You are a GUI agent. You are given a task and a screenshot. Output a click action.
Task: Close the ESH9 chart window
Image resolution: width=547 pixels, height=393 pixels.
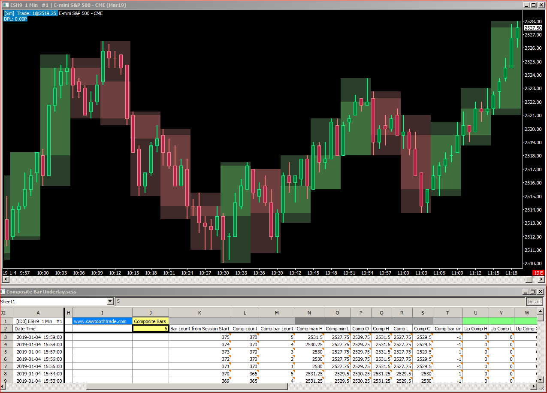pos(541,5)
